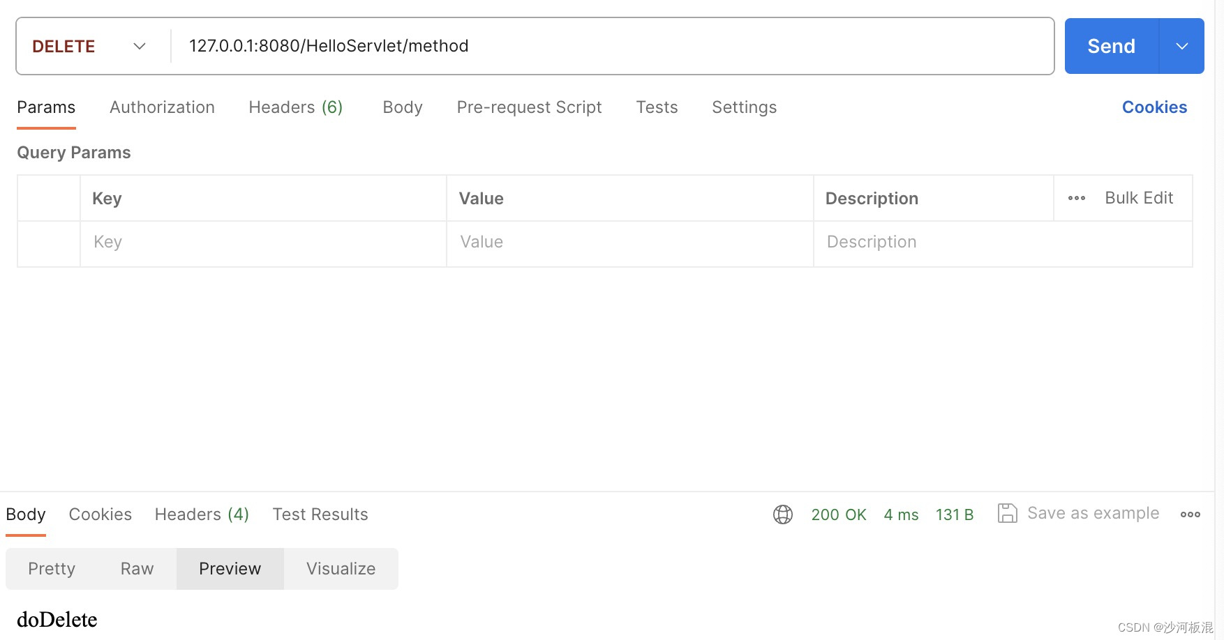Open Bulk Edit for query parameters
Viewport: 1224px width, 640px height.
pos(1138,197)
